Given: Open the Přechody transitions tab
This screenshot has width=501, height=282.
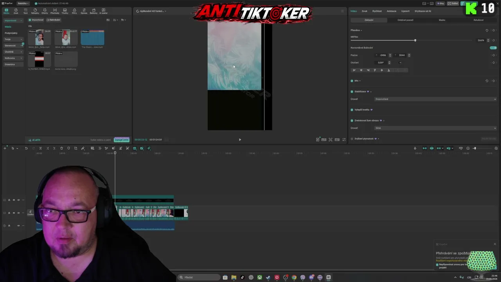Looking at the screenshot, I should pos(55,11).
